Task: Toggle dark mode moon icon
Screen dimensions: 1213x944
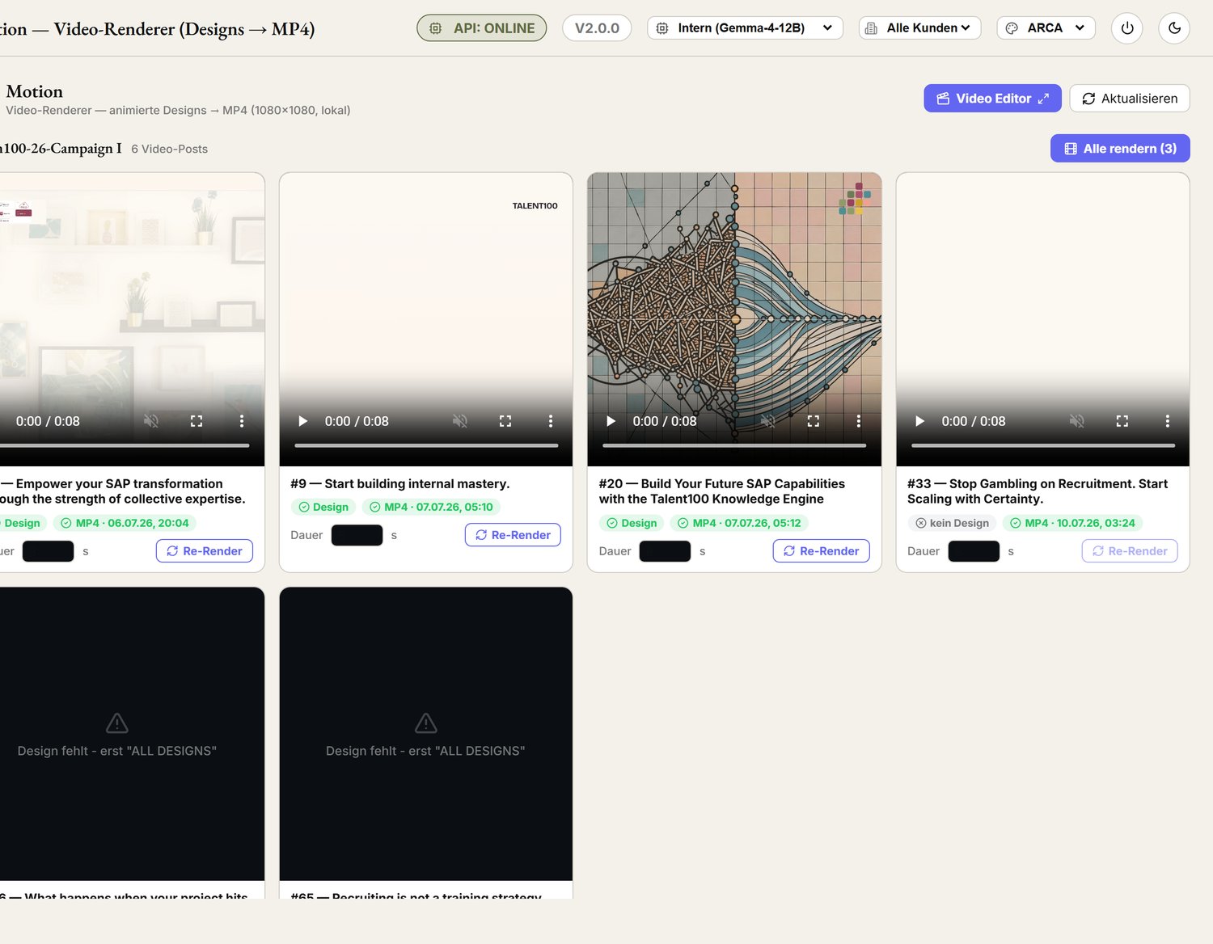Action: pyautogui.click(x=1174, y=28)
